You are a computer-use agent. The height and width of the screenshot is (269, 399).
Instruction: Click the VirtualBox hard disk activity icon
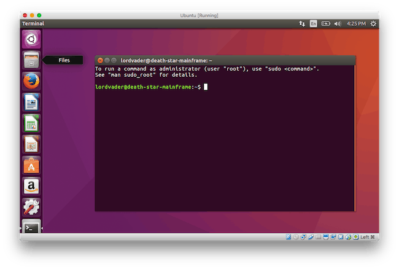(x=288, y=237)
